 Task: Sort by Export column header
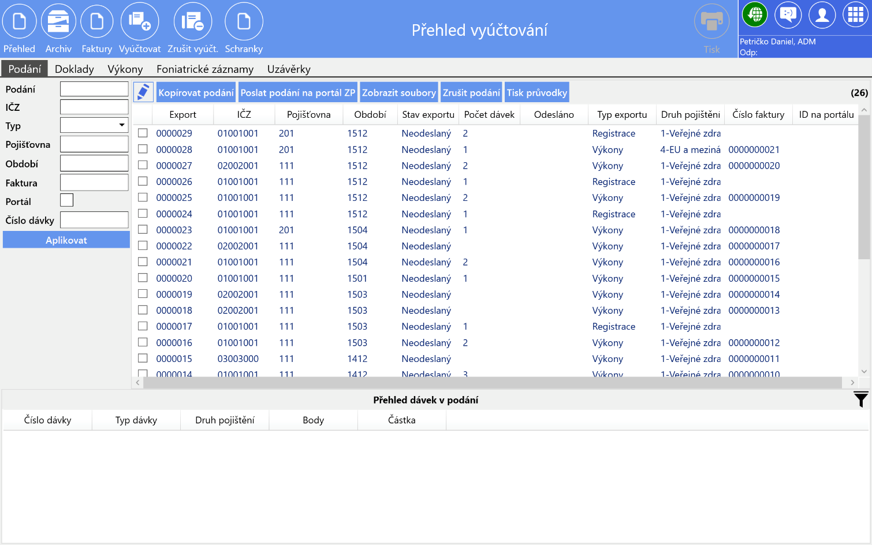point(182,114)
